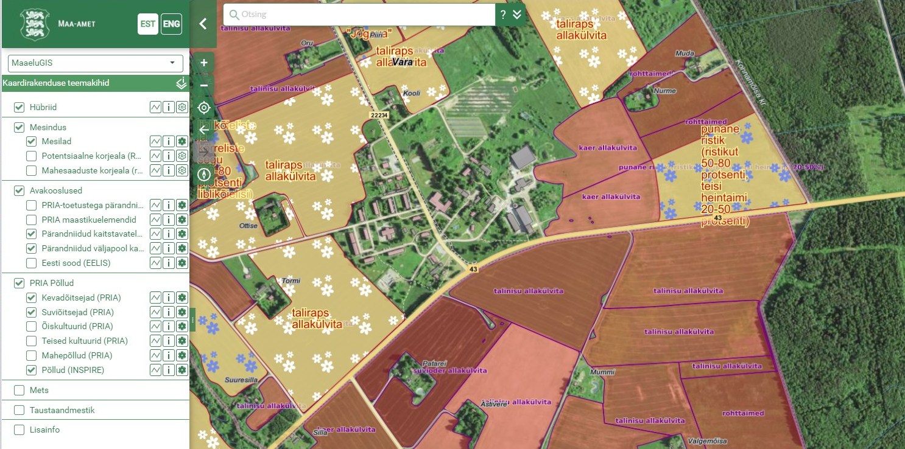Click Mahepõllud (PRIA) graph icon

(156, 355)
